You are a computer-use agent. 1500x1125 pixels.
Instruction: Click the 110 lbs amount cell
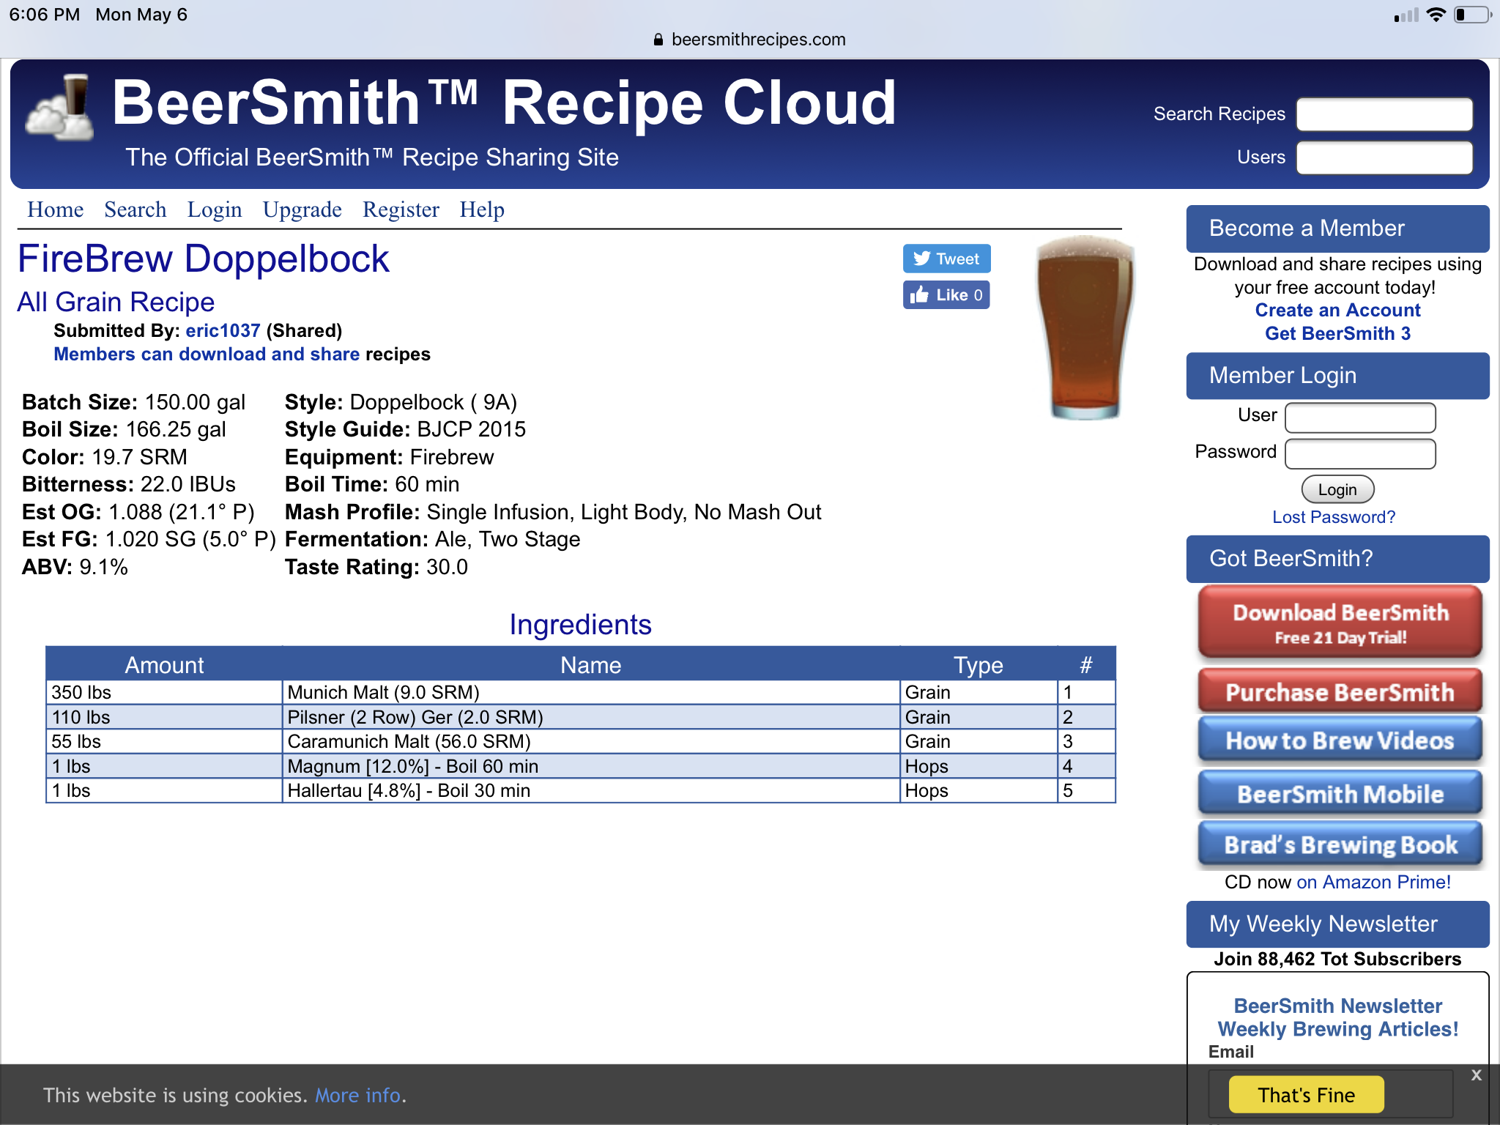[164, 717]
